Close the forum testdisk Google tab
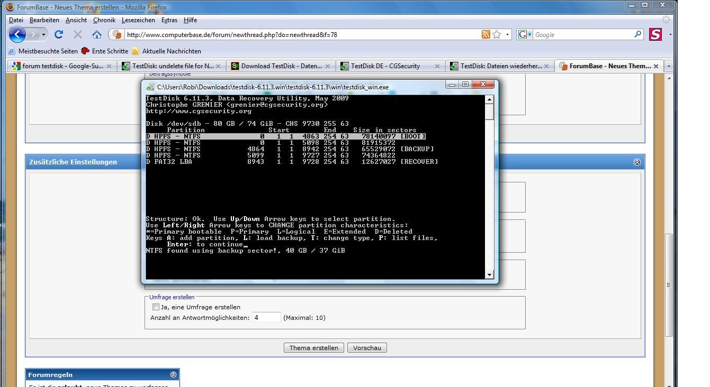 tap(109, 66)
